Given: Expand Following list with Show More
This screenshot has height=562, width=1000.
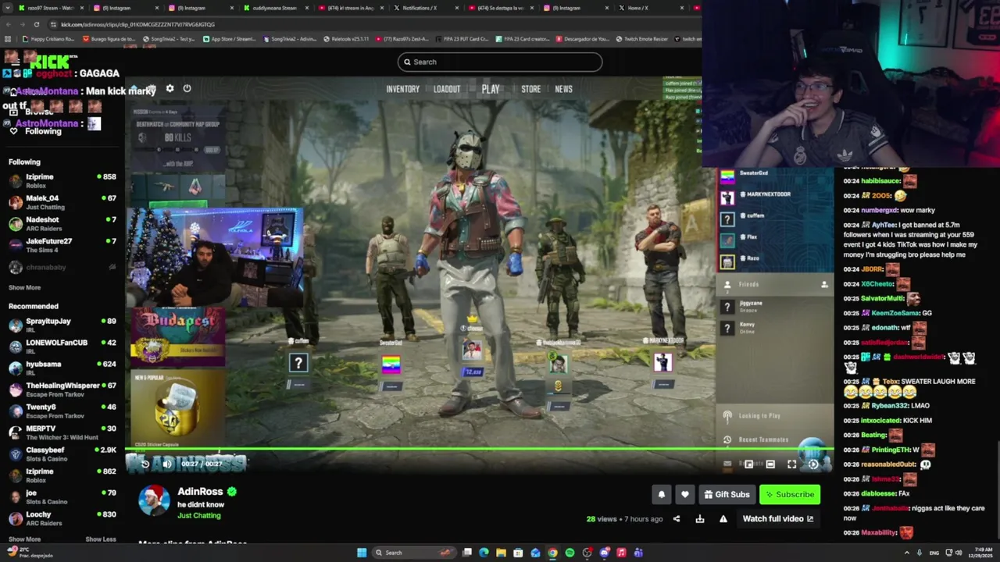Looking at the screenshot, I should [24, 287].
